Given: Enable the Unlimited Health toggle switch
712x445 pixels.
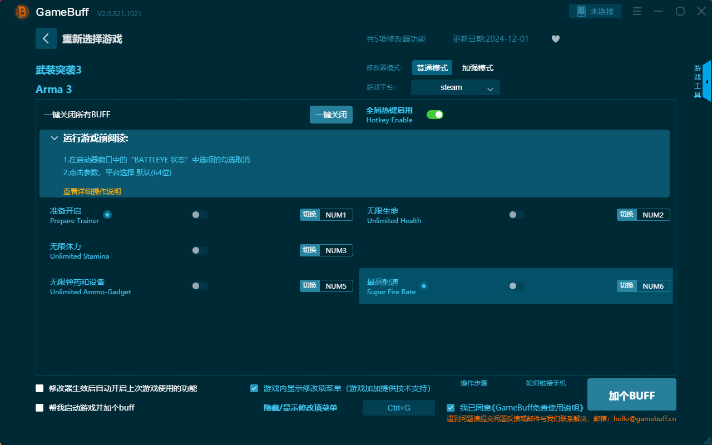Looking at the screenshot, I should point(516,214).
